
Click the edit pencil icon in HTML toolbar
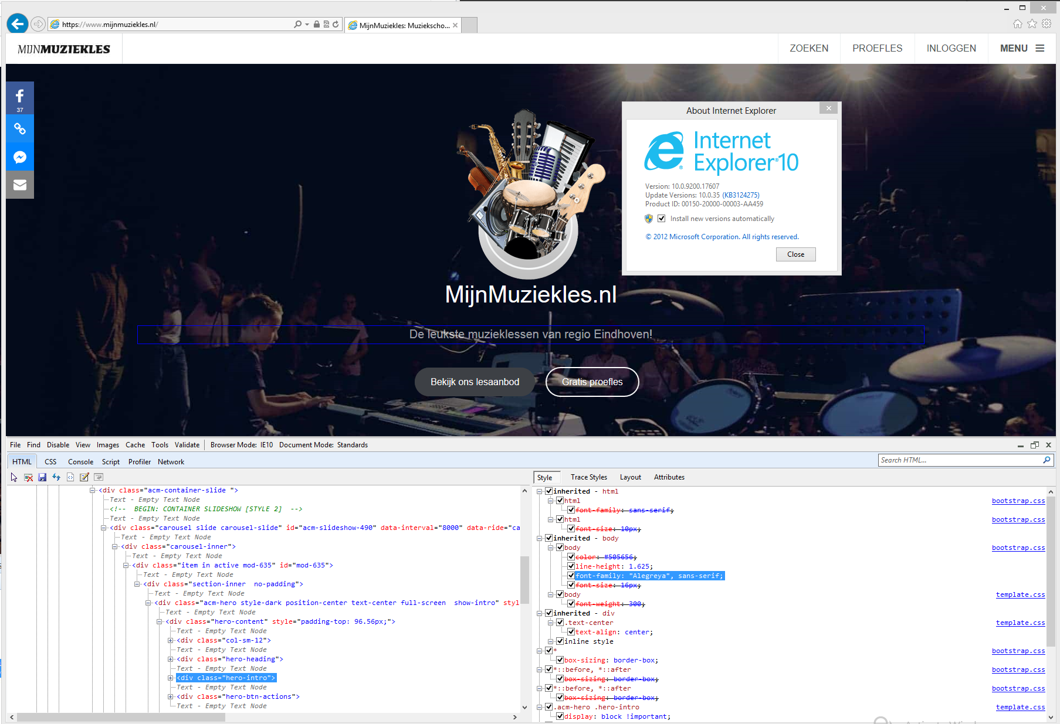84,477
